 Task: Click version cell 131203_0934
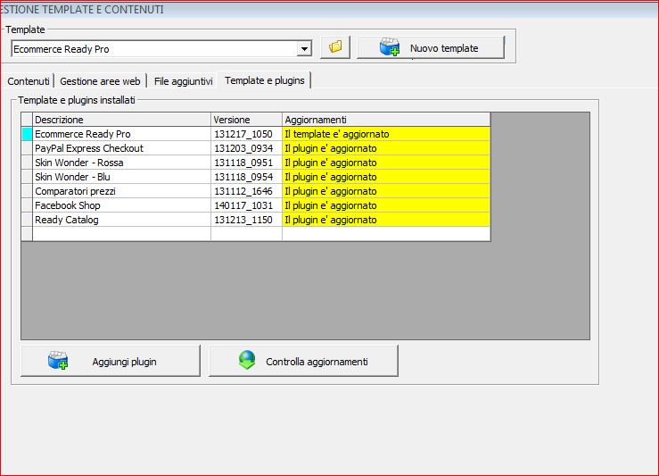pyautogui.click(x=246, y=148)
